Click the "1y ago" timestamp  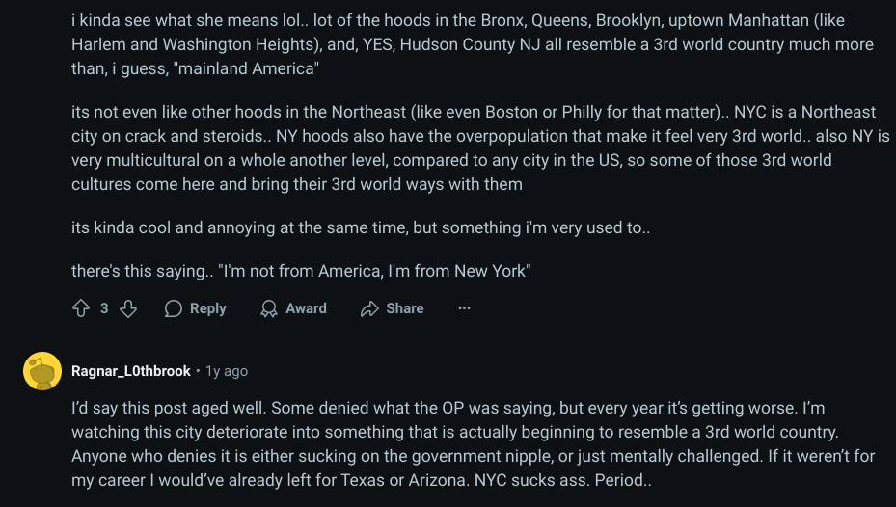(227, 371)
